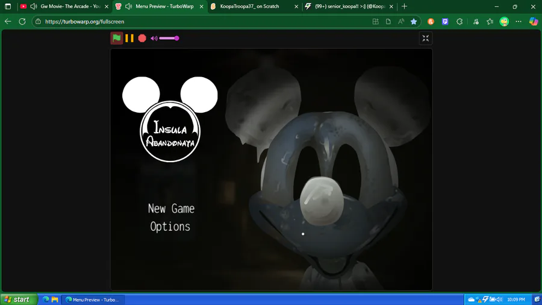Open a new browser tab with the plus button
This screenshot has width=542, height=305.
[x=405, y=6]
